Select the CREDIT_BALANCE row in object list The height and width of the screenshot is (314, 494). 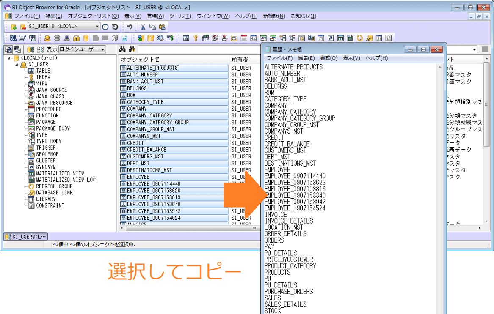146,150
